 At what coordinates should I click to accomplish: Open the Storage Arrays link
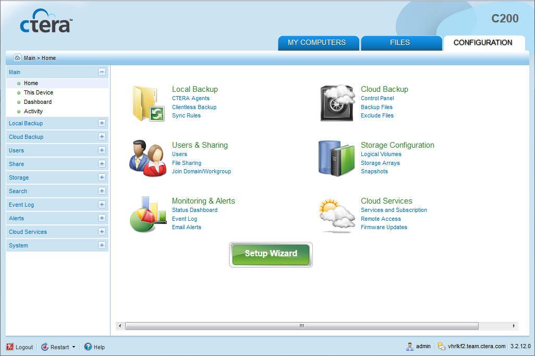(381, 163)
